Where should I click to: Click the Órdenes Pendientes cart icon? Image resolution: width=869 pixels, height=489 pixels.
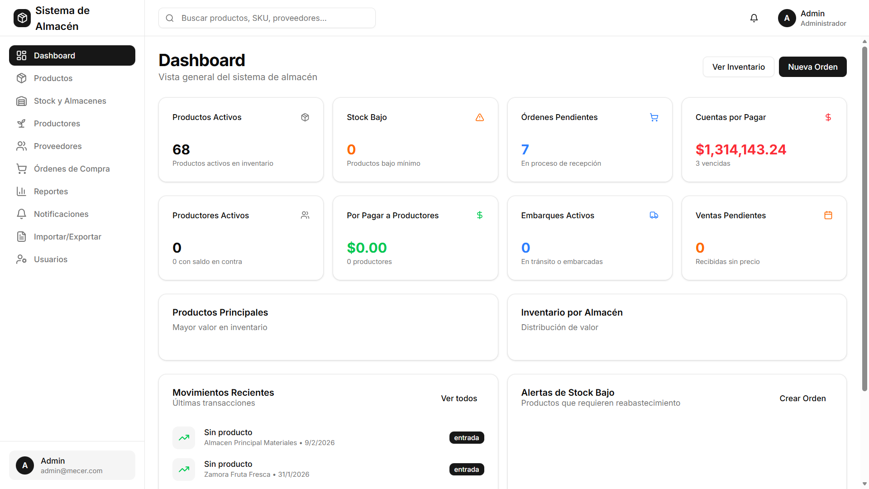pyautogui.click(x=654, y=117)
